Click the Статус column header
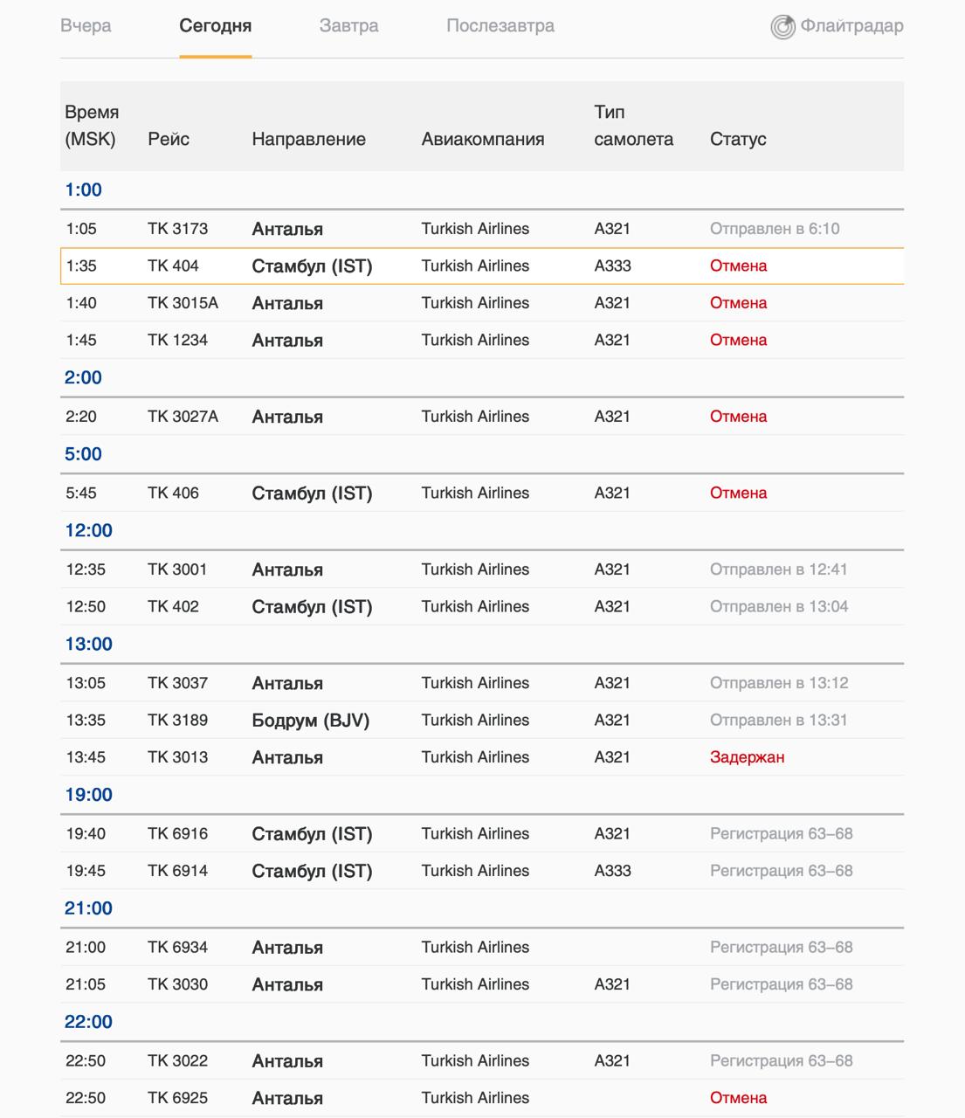 point(738,139)
